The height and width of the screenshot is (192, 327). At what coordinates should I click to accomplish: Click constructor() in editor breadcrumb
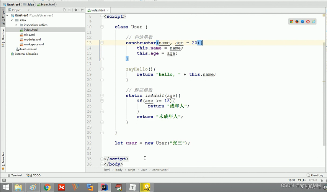click(x=161, y=170)
